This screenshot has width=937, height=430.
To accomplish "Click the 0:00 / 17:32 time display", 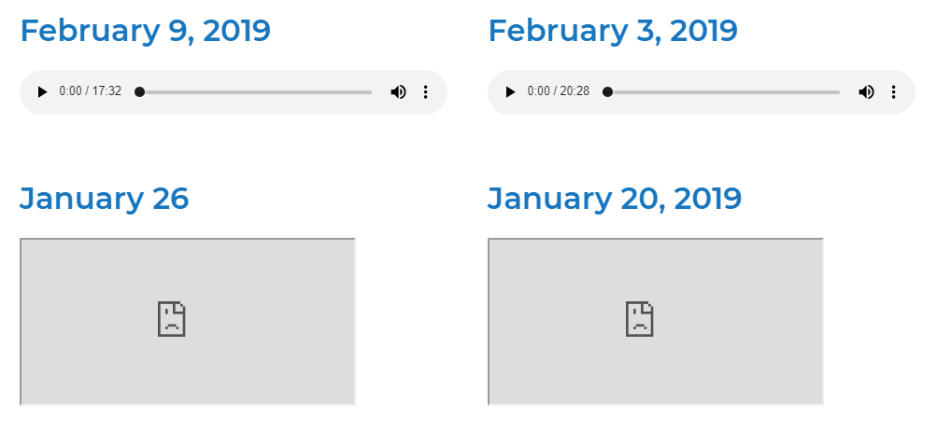I will pyautogui.click(x=91, y=92).
